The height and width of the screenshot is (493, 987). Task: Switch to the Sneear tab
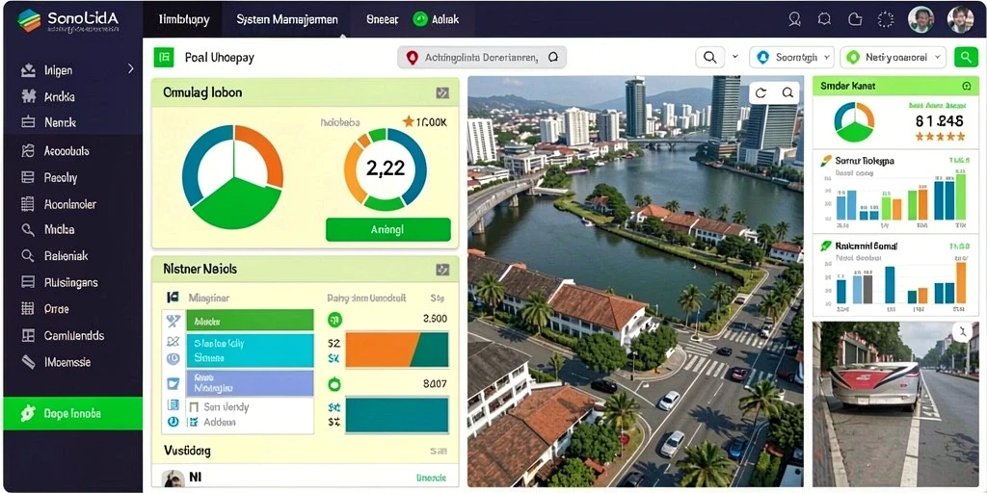(x=382, y=19)
